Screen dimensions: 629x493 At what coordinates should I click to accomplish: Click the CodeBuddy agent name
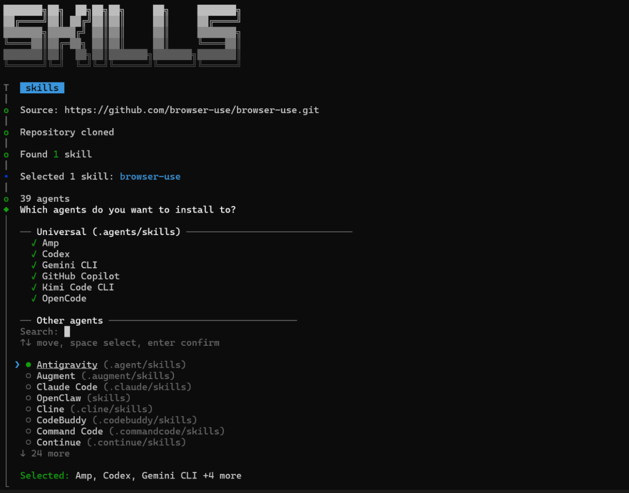(x=61, y=420)
